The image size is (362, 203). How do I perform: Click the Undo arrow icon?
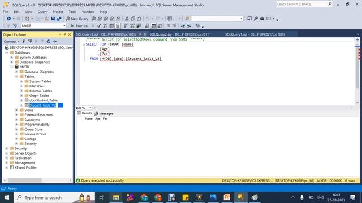point(148,19)
